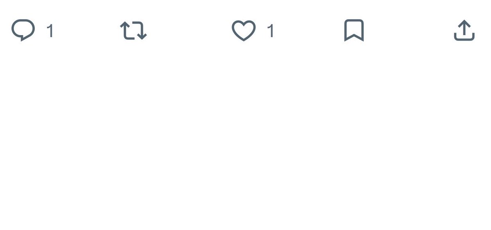Image resolution: width=491 pixels, height=230 pixels.
Task: Like the post with the heart icon
Action: pos(244,30)
